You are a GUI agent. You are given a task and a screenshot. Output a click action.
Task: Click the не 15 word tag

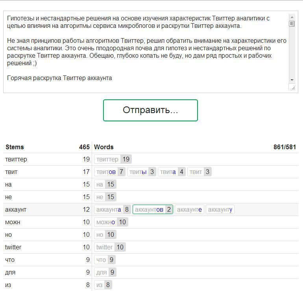point(105,197)
